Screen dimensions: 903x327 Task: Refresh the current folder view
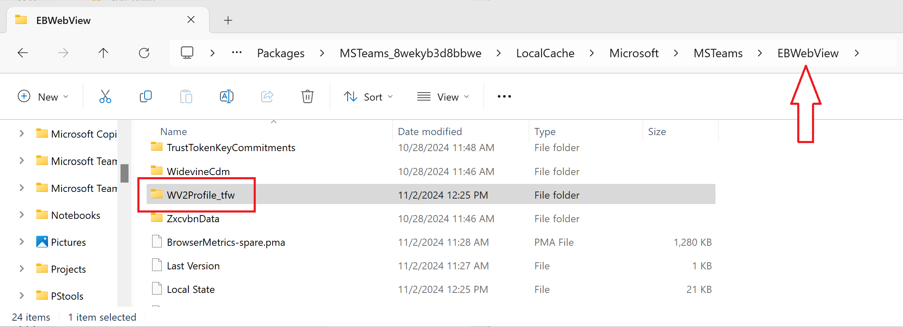(144, 53)
